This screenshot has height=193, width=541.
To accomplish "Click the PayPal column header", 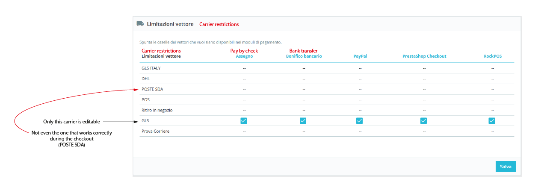I will (360, 56).
